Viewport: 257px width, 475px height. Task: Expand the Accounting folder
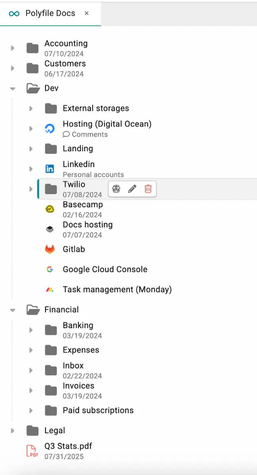click(x=13, y=48)
